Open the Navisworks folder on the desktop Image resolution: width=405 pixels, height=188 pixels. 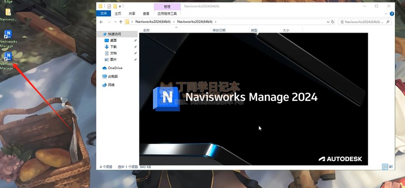8,13
